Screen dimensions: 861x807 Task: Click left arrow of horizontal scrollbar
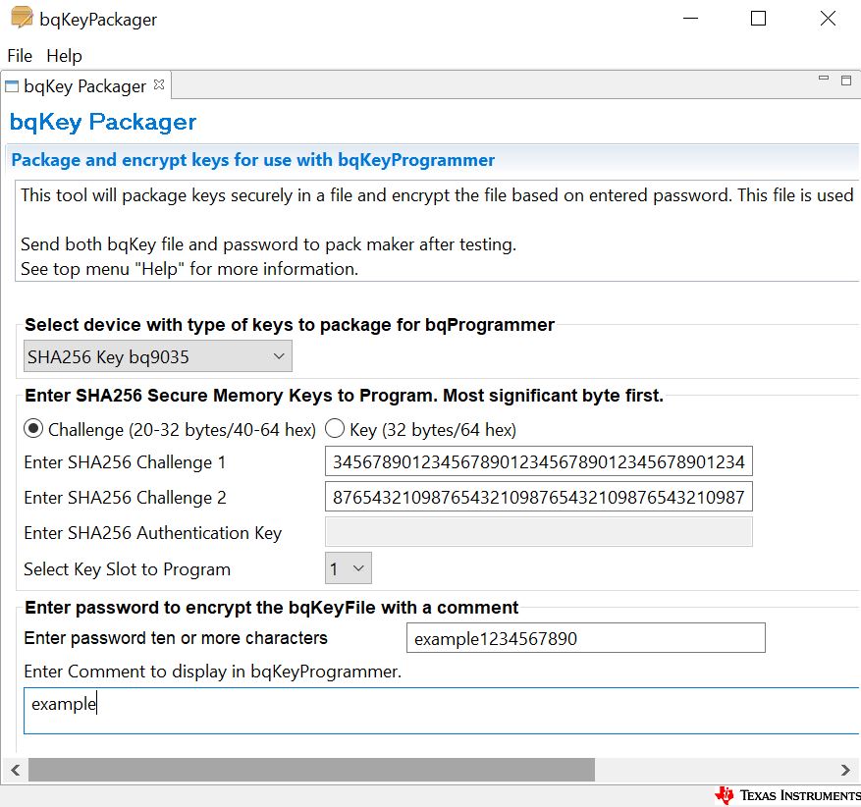(x=15, y=770)
